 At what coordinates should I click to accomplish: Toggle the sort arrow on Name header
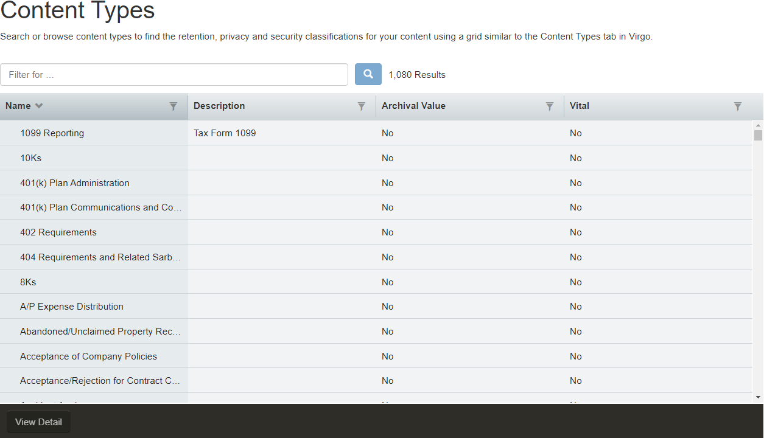click(39, 105)
